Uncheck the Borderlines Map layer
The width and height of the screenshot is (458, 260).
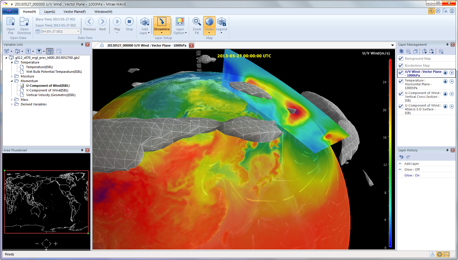pos(401,66)
